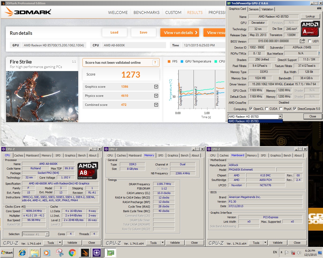The width and height of the screenshot is (323, 258).
Task: Go to the BENCHMARKS tab in 3DMark
Action: (146, 12)
